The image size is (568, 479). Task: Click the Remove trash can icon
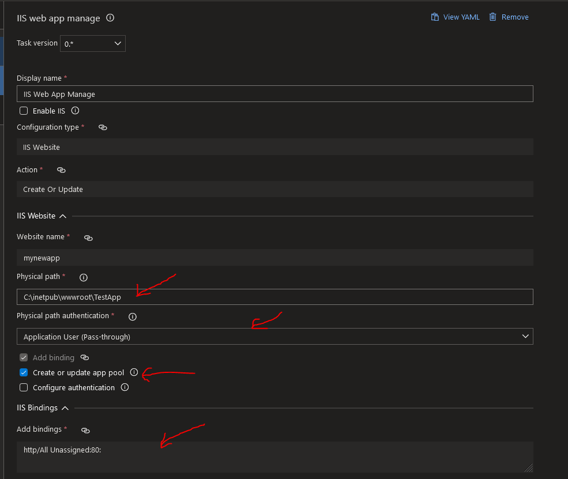tap(492, 17)
